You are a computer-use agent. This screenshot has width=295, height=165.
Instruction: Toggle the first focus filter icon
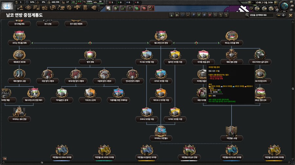coord(171,15)
